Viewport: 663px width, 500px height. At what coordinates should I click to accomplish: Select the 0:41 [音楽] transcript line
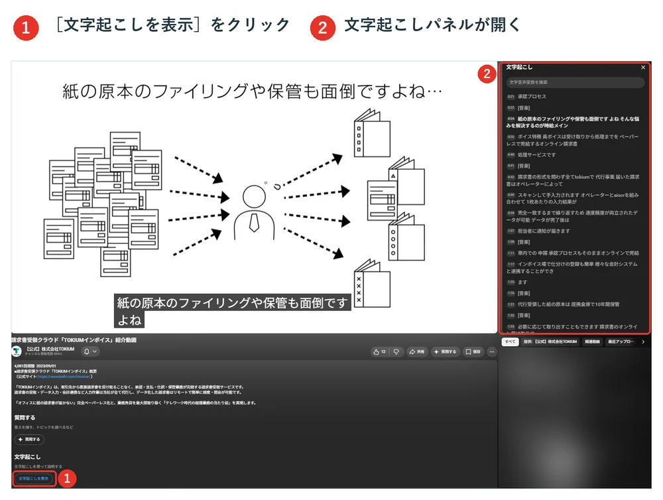click(575, 166)
